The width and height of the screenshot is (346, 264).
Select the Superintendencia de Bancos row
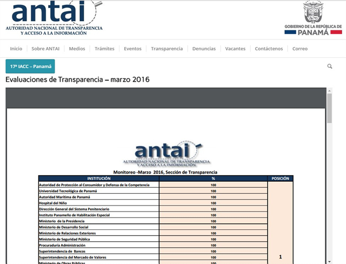(x=153, y=251)
